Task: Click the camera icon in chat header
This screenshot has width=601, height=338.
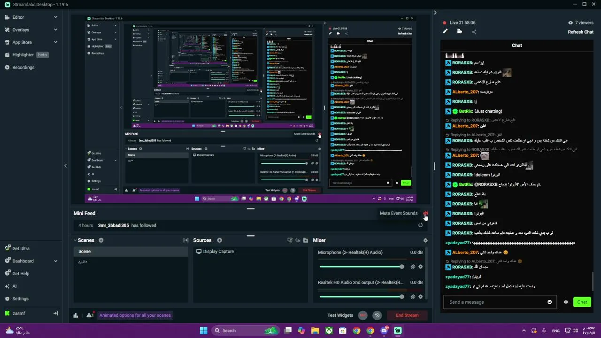Action: click(460, 31)
